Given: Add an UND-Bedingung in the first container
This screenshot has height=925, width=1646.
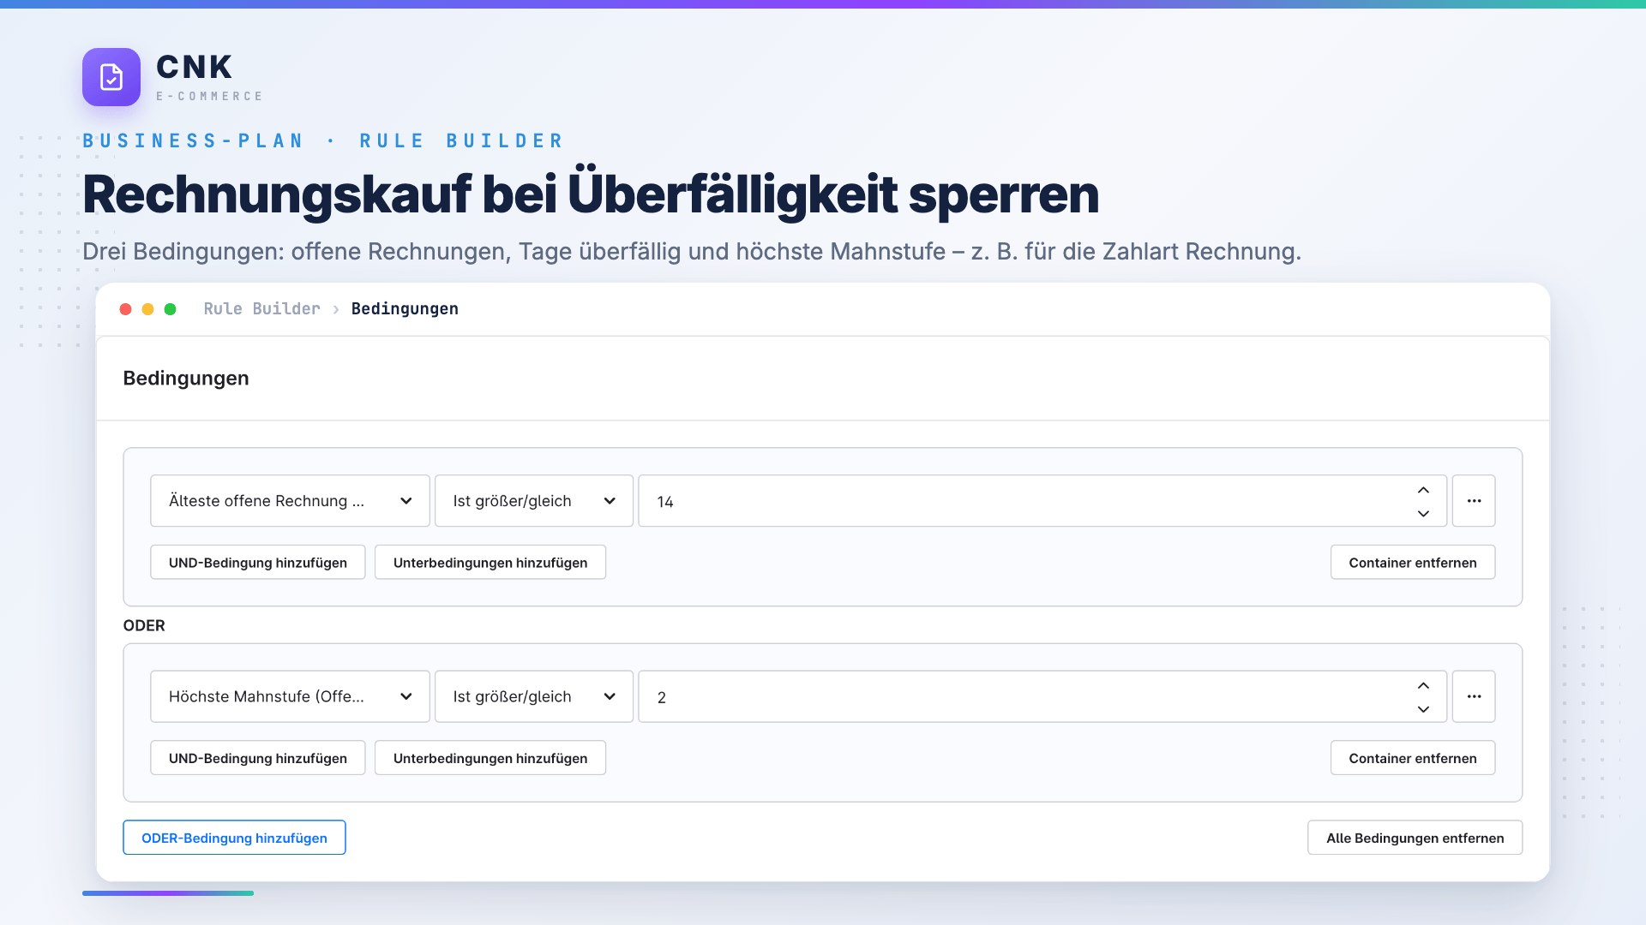Looking at the screenshot, I should 258,563.
